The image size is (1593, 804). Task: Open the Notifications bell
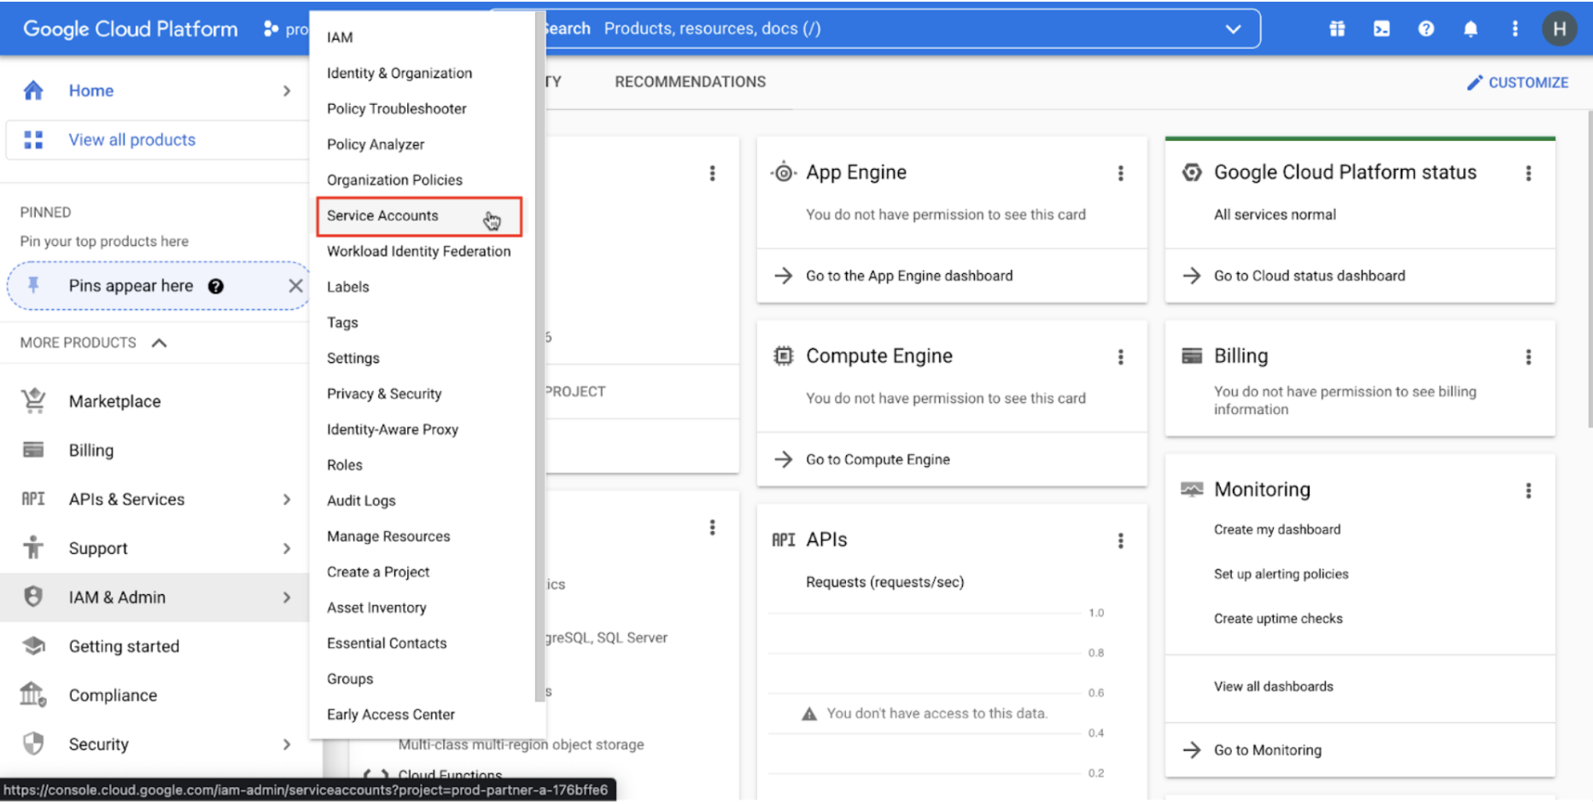[x=1470, y=29]
